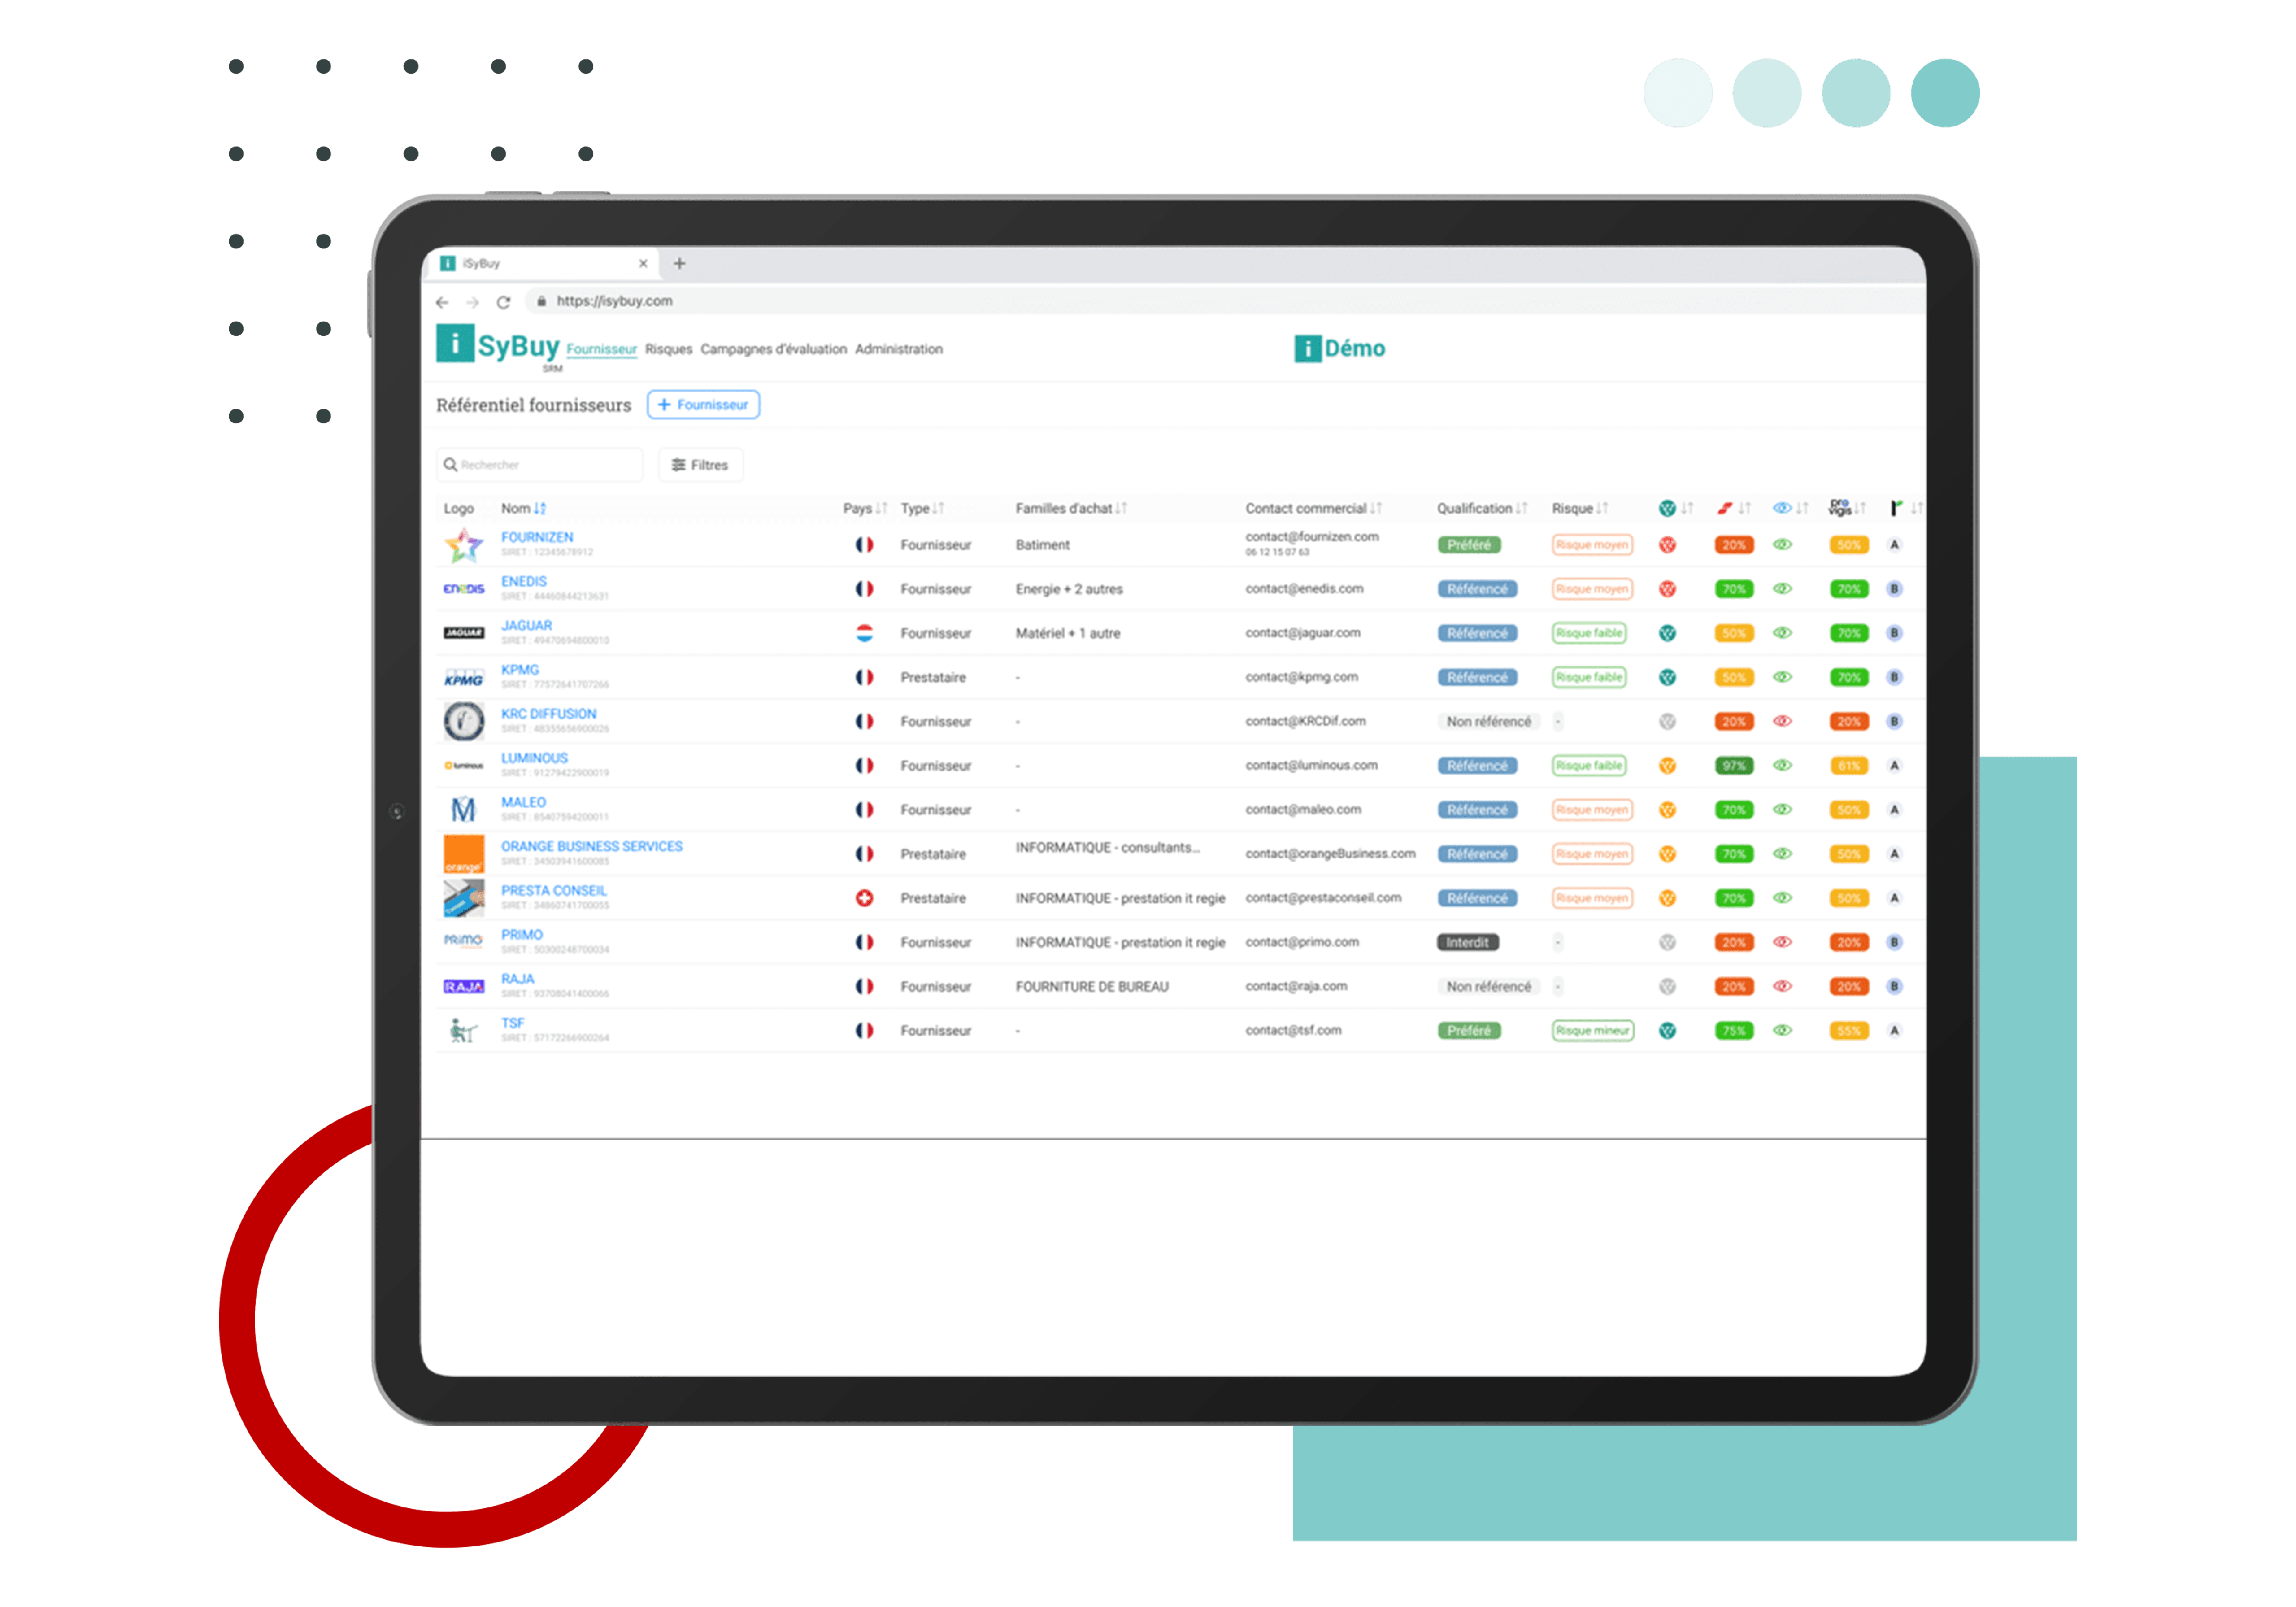Click teal rating circle in Jaguar row
The image size is (2296, 1607).
click(1667, 633)
